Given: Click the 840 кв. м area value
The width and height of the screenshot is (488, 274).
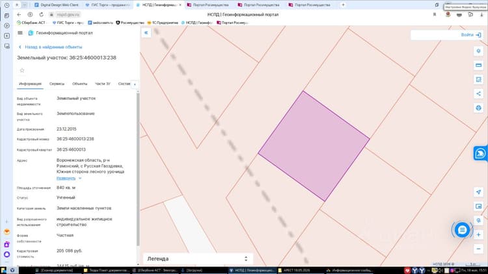Looking at the screenshot, I should (66, 188).
